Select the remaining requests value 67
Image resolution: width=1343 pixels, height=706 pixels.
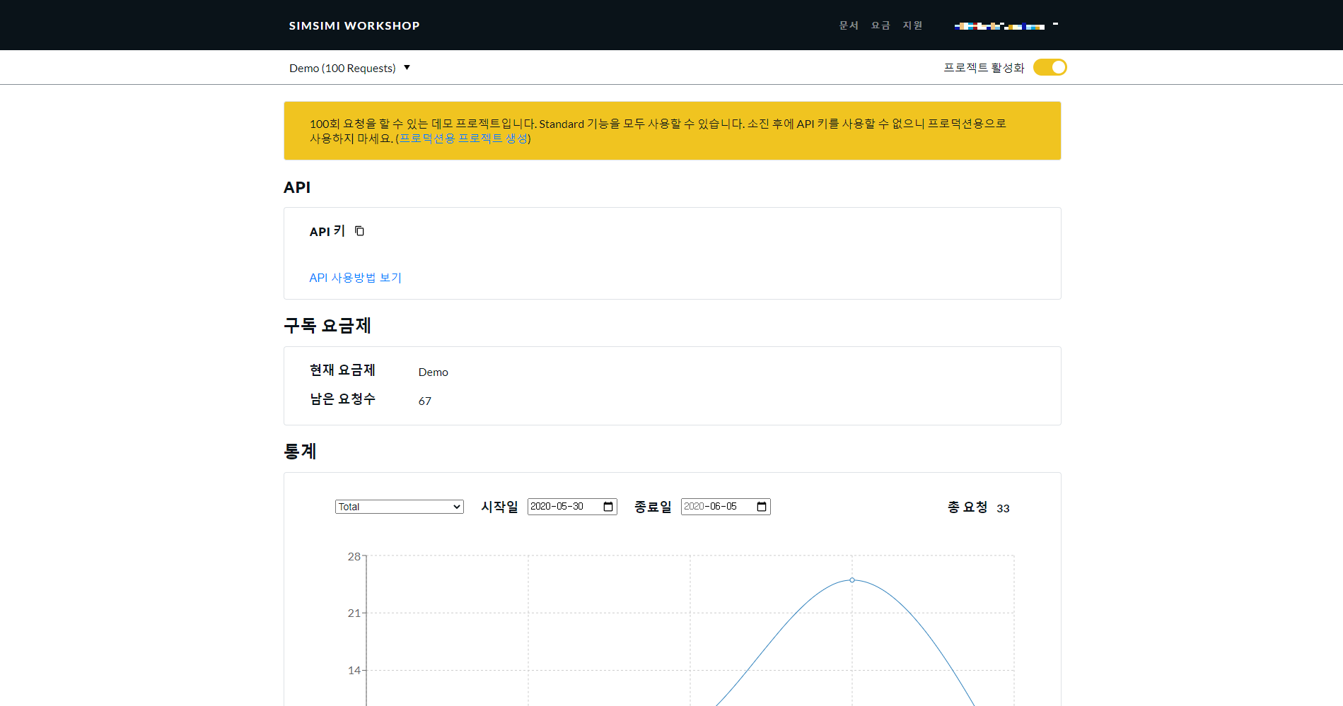click(x=424, y=401)
